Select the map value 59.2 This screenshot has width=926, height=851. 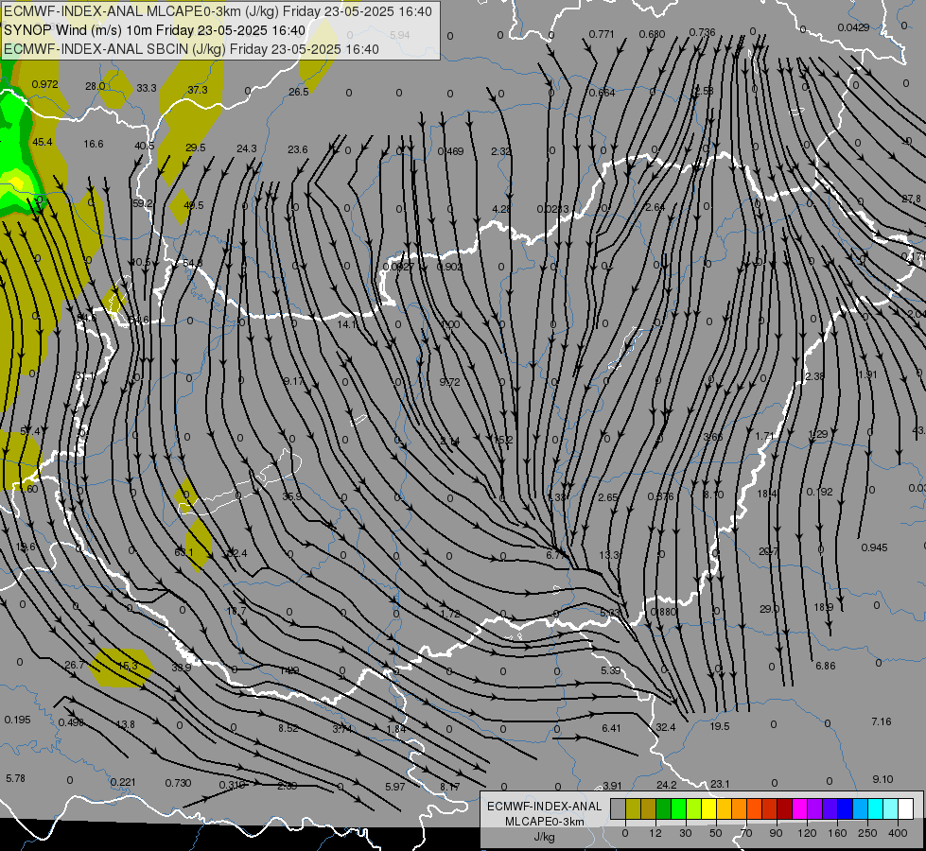tap(142, 203)
